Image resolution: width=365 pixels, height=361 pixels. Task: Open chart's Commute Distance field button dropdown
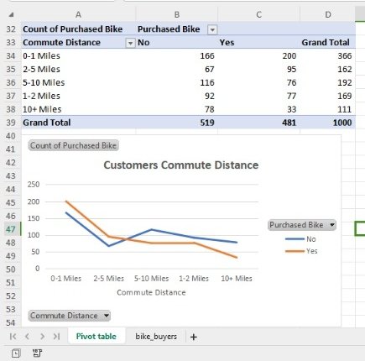[107, 316]
